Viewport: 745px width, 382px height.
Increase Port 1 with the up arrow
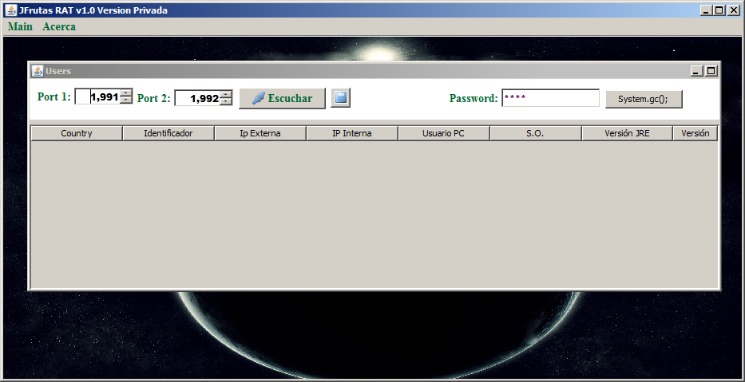click(126, 93)
